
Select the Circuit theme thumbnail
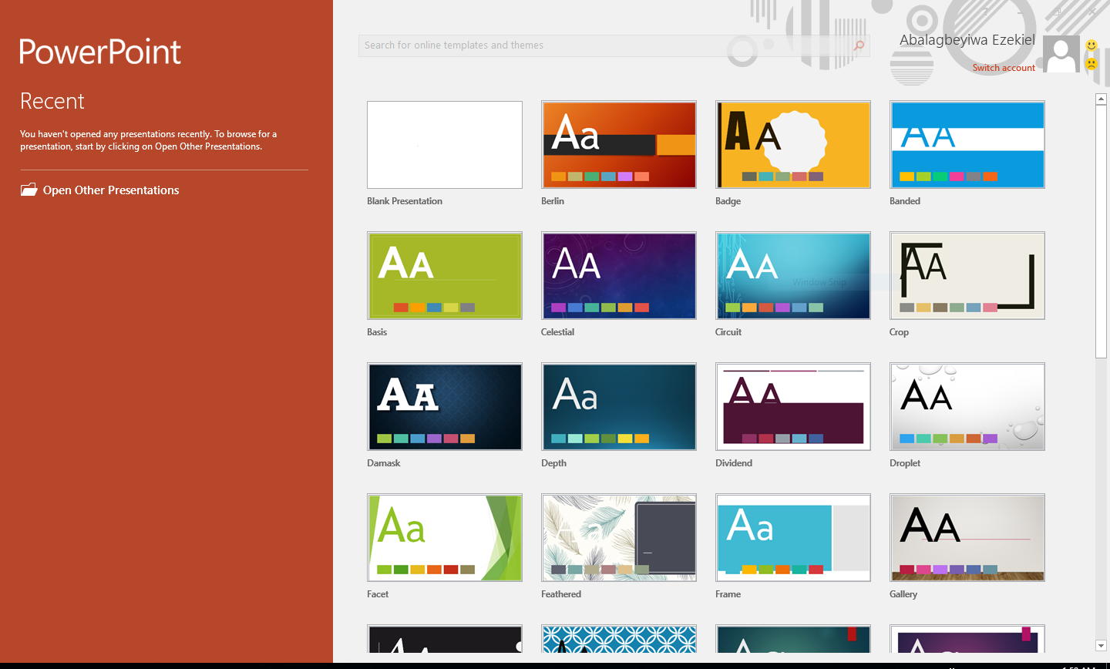[793, 276]
